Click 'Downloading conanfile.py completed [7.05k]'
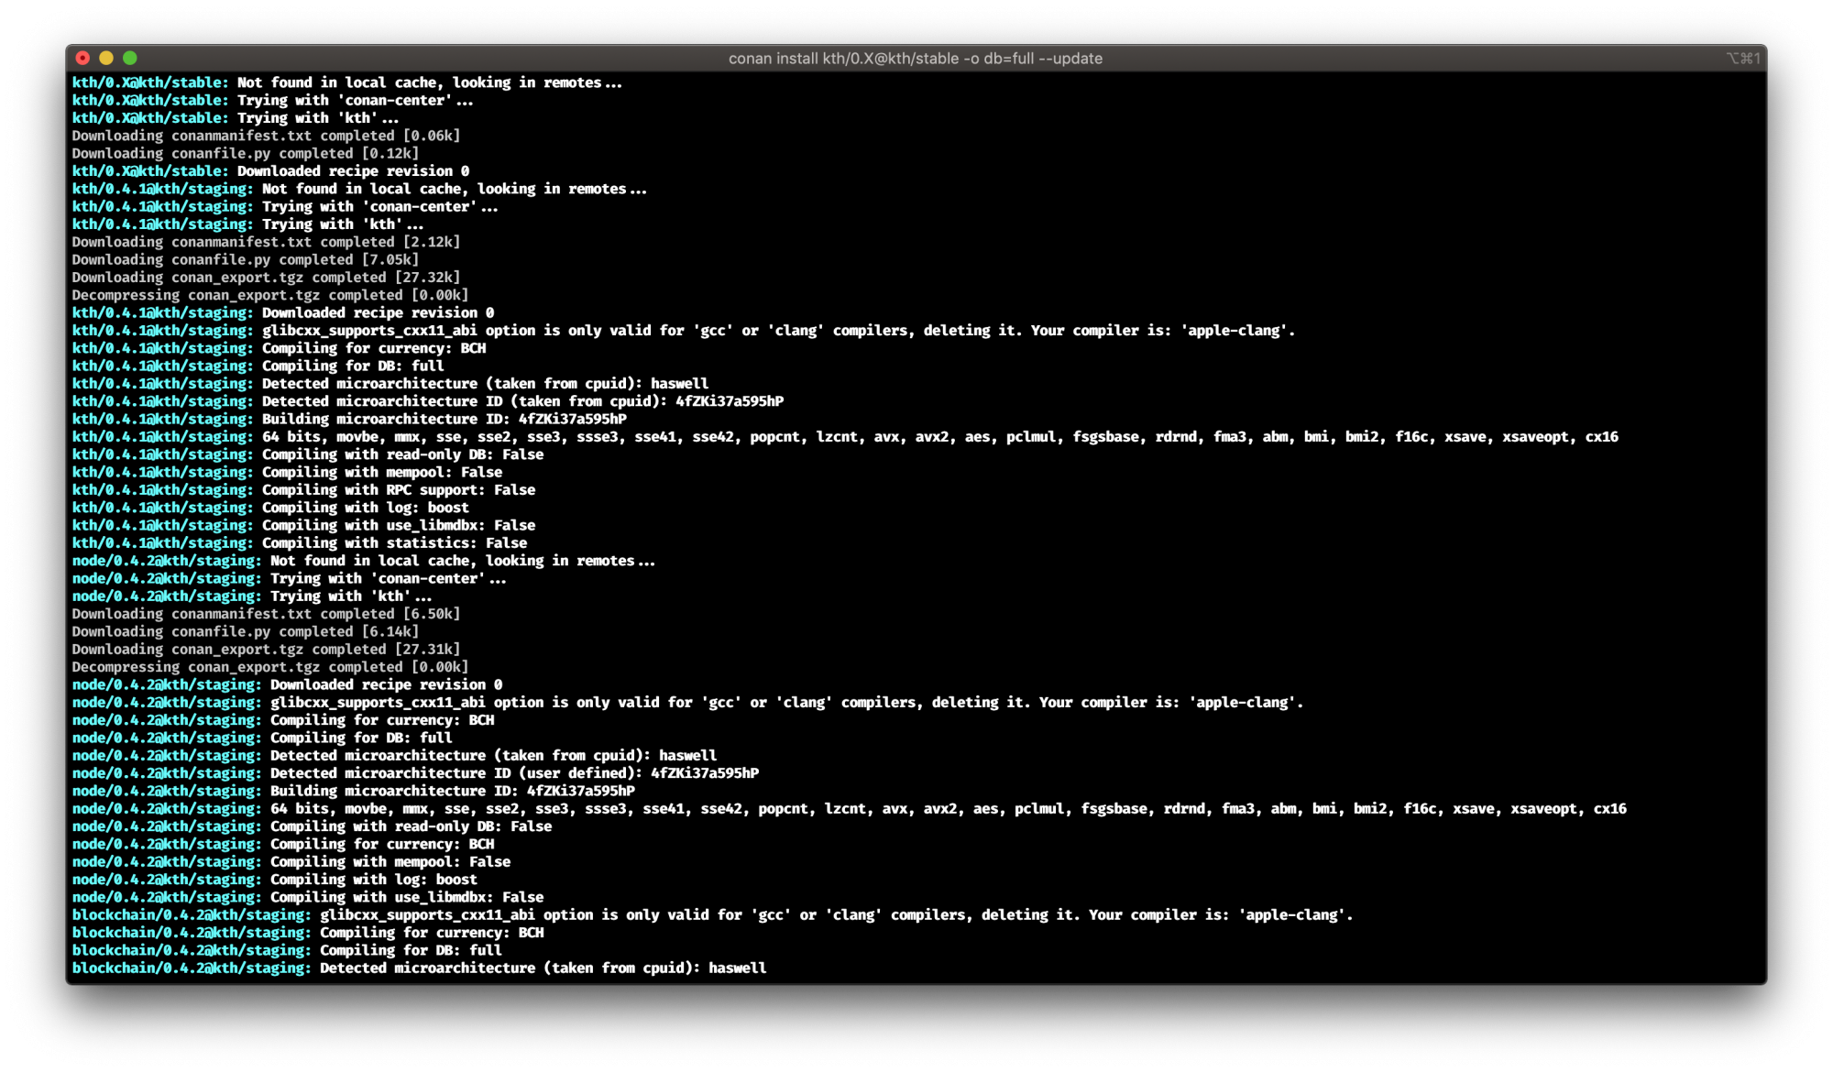 (246, 260)
